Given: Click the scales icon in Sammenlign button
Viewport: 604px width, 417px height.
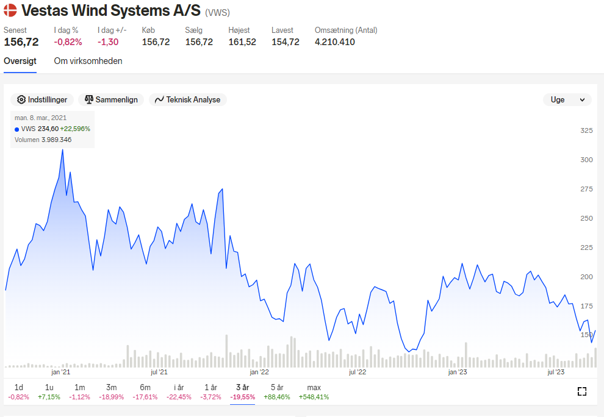Looking at the screenshot, I should 89,100.
